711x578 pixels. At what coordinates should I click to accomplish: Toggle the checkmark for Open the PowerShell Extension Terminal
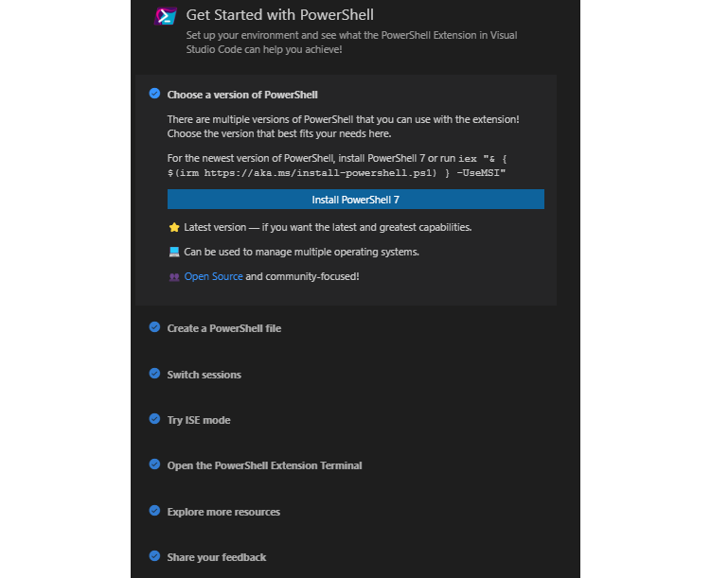click(x=154, y=464)
